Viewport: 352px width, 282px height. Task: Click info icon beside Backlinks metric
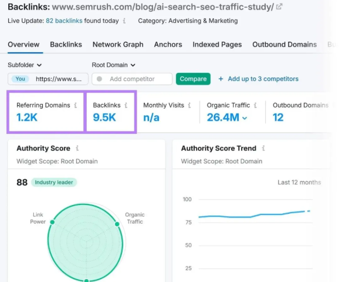pos(126,106)
